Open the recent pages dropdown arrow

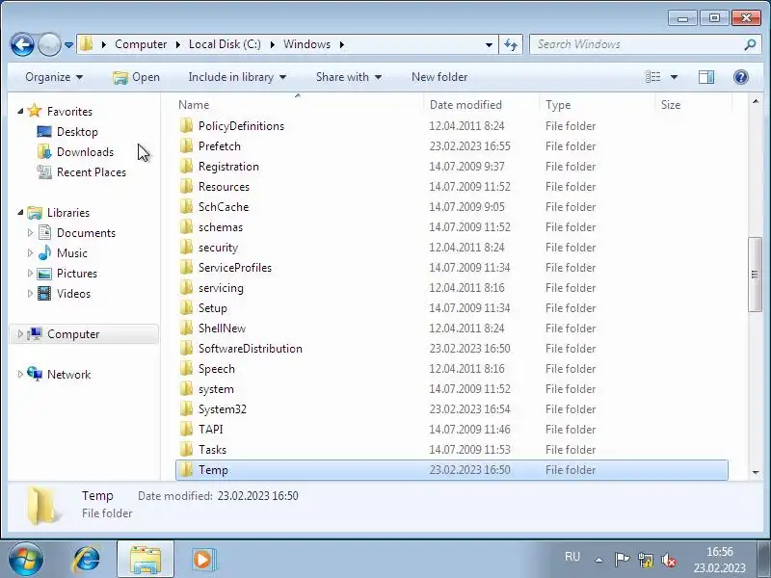coord(68,44)
